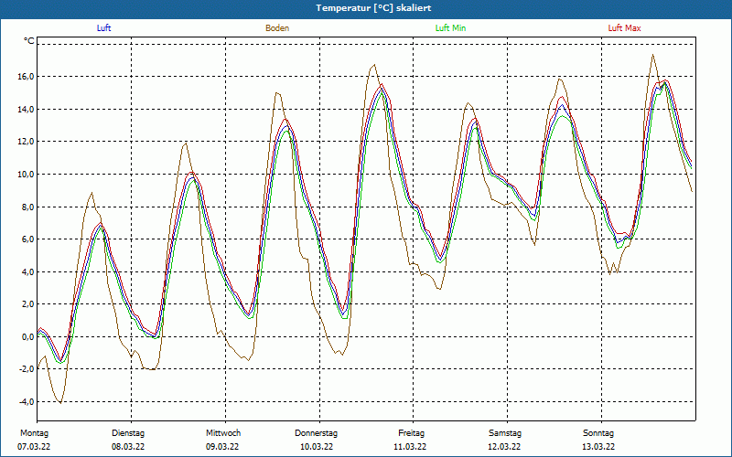Screen dimensions: 732x457
Task: Click the Donnerstag day label
Action: pos(316,433)
